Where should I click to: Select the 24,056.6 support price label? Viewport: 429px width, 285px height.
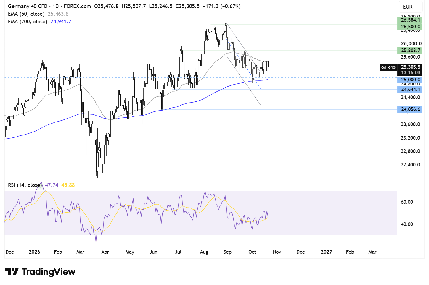tap(410, 109)
